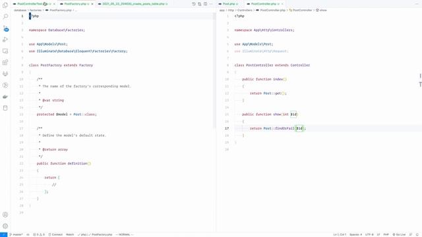Open right editor group more actions menu
Image resolution: width=422 pixels, height=237 pixels.
417,4
